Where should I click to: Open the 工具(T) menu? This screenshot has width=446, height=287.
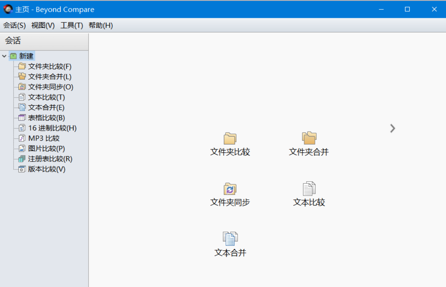point(72,25)
